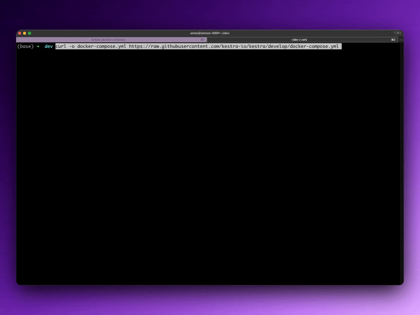
Task: Click the green fullscreen traffic light
Action: [x=29, y=33]
